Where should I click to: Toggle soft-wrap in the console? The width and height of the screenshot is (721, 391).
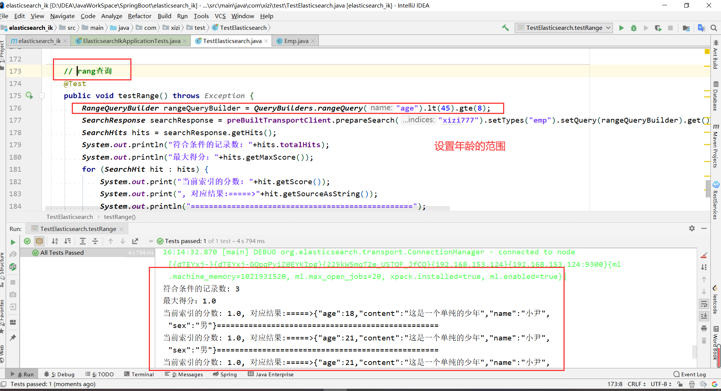pos(704,304)
